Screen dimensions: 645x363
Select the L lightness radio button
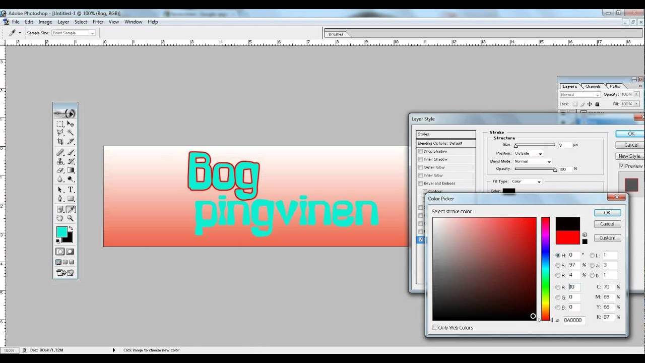[x=592, y=256]
